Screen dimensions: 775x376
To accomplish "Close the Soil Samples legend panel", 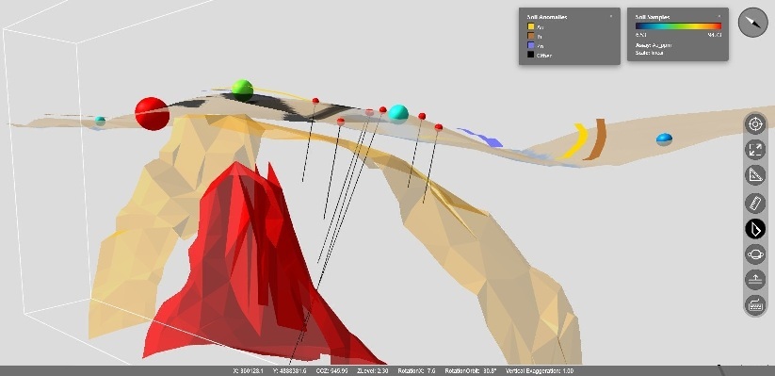I will 719,16.
